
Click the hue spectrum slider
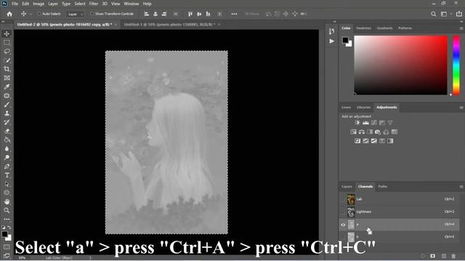[456, 65]
